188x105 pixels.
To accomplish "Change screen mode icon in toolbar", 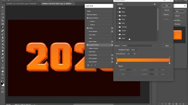I will tap(3, 92).
